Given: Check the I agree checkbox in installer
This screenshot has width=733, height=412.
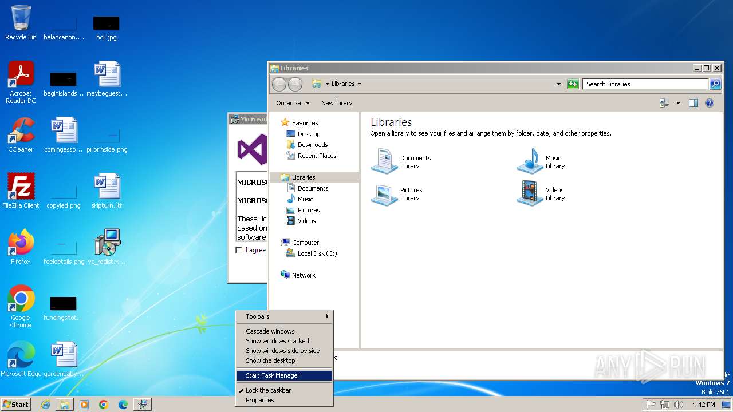Looking at the screenshot, I should (x=239, y=250).
